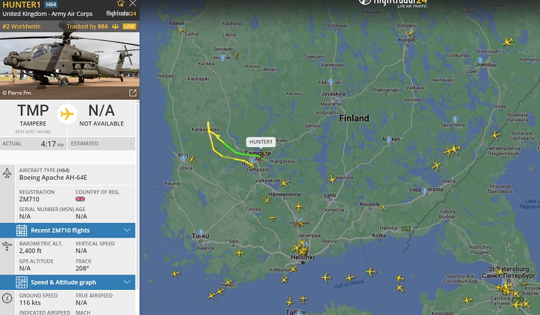The image size is (540, 315).
Task: Add HUNTER1 to favorites with star icon
Action: (x=120, y=3)
